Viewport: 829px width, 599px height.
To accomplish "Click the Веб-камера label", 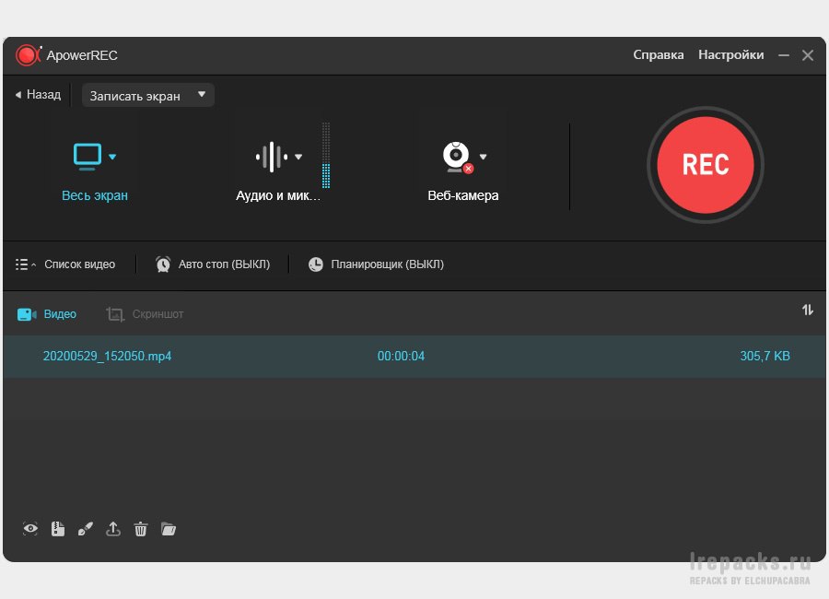I will click(x=463, y=195).
